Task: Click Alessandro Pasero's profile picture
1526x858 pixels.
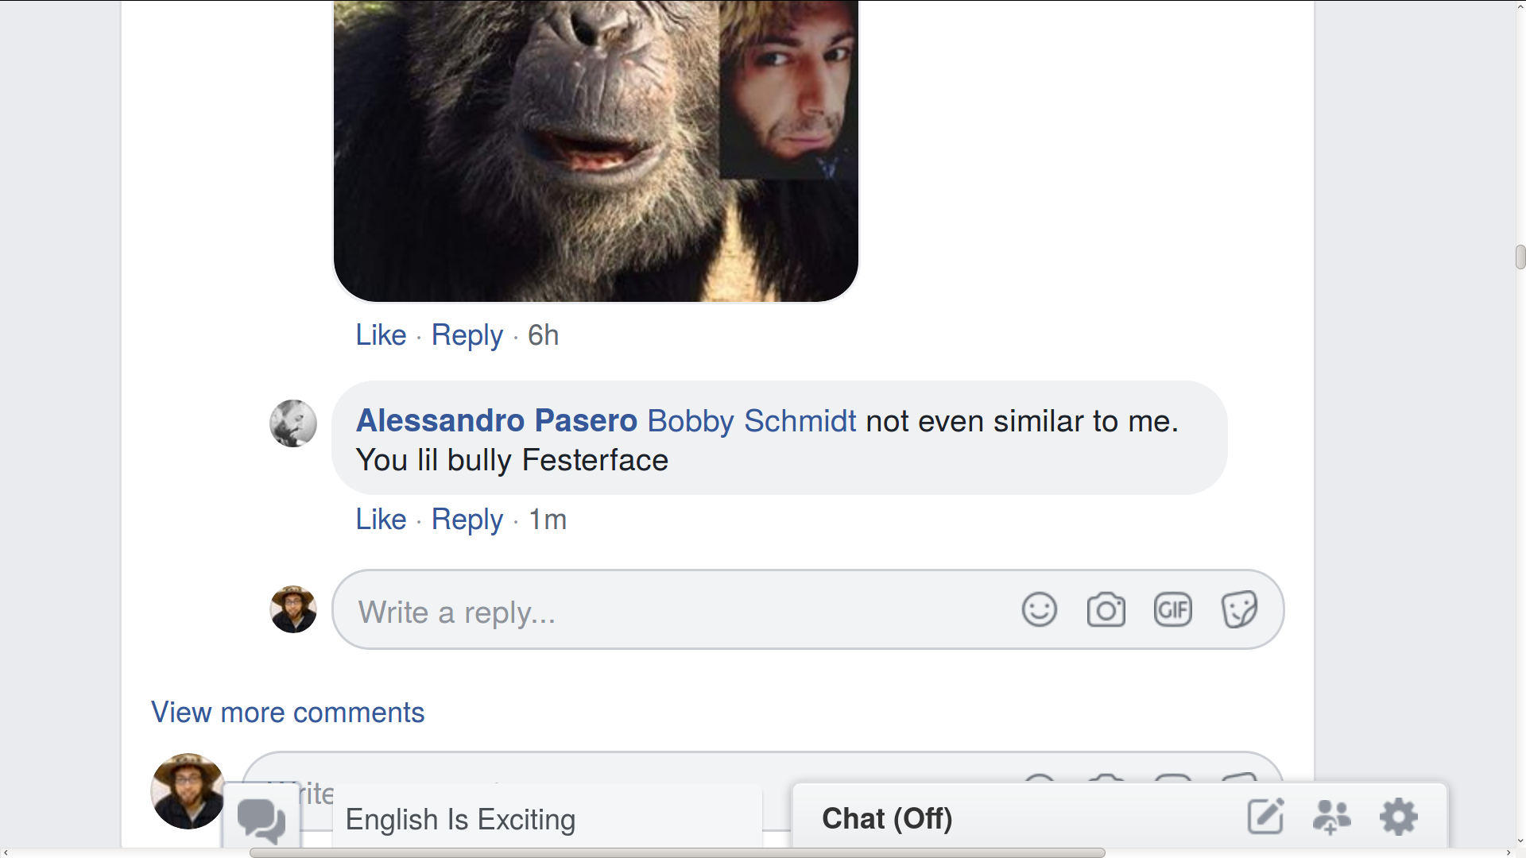Action: point(292,423)
